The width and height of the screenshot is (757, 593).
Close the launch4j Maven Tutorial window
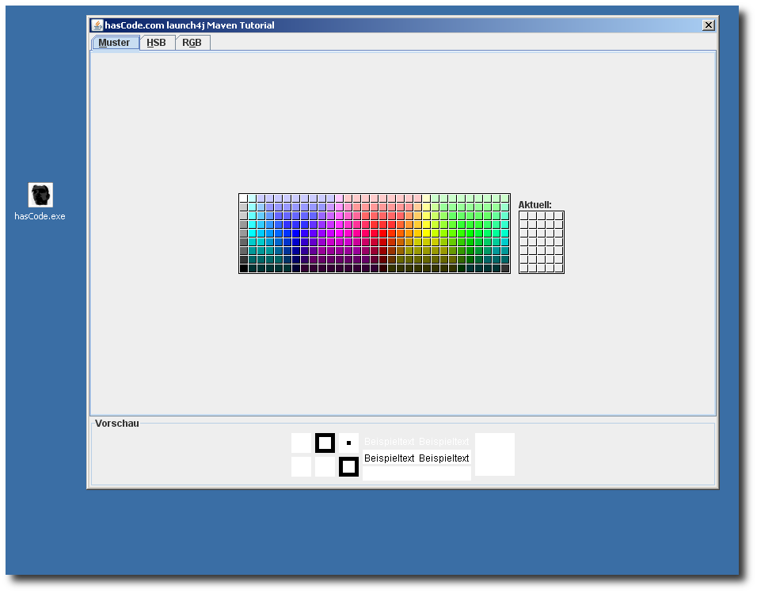click(708, 25)
